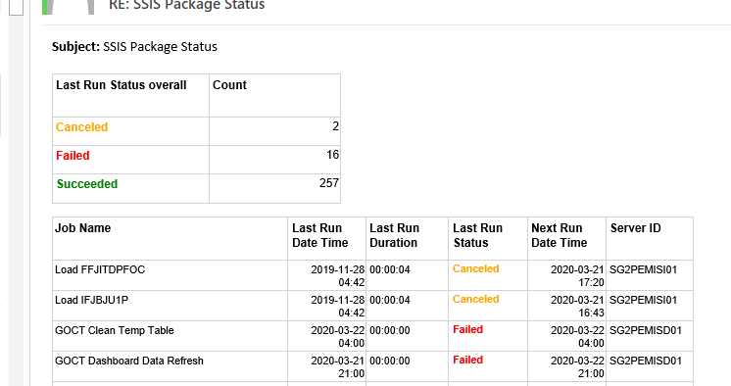Image resolution: width=731 pixels, height=386 pixels.
Task: Click Failed status of GOCT Dashboard row
Action: 467,360
